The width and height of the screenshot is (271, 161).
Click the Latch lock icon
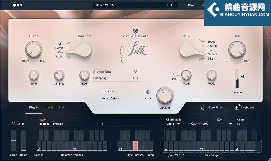13,124
